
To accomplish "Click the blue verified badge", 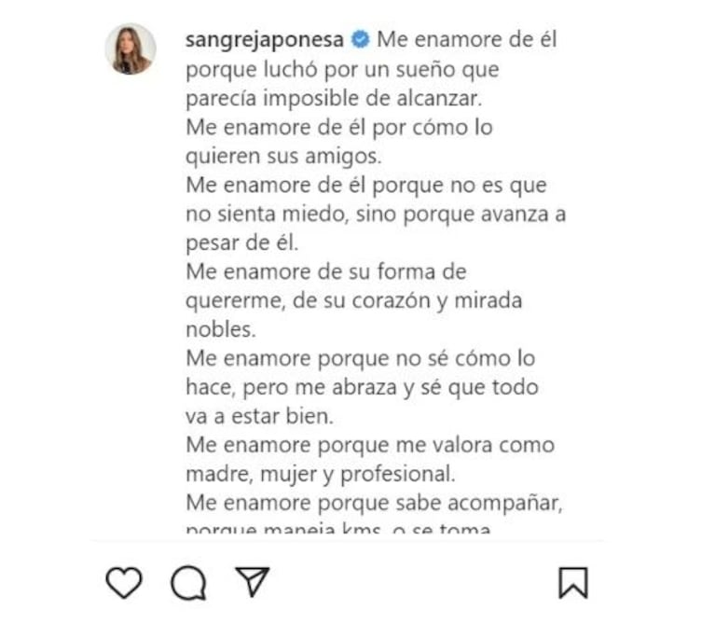I will pyautogui.click(x=360, y=39).
